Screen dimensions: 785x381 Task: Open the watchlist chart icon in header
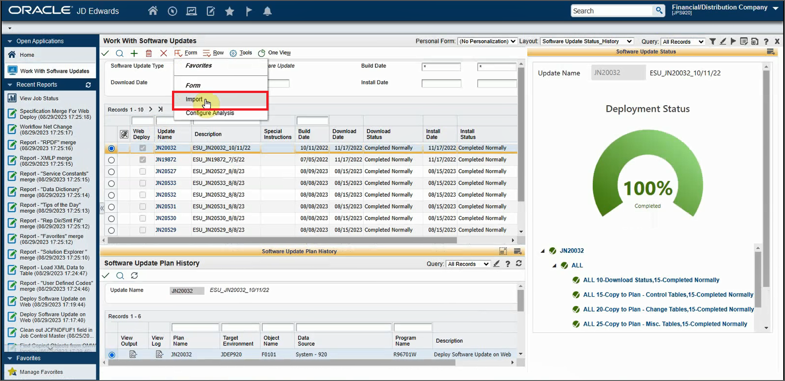tap(191, 11)
